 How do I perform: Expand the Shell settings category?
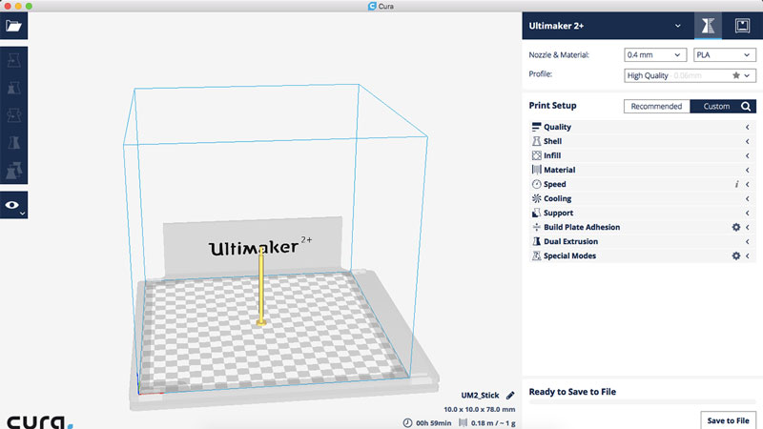pos(642,141)
